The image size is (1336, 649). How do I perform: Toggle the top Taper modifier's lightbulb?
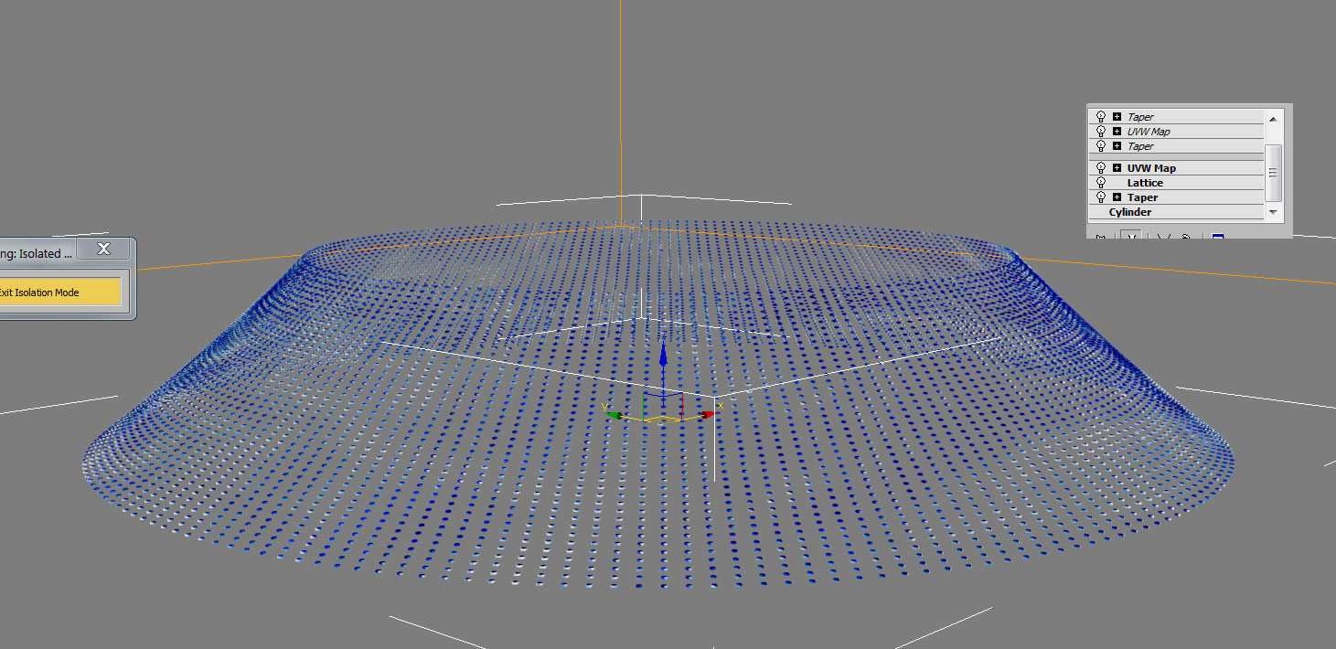1101,117
